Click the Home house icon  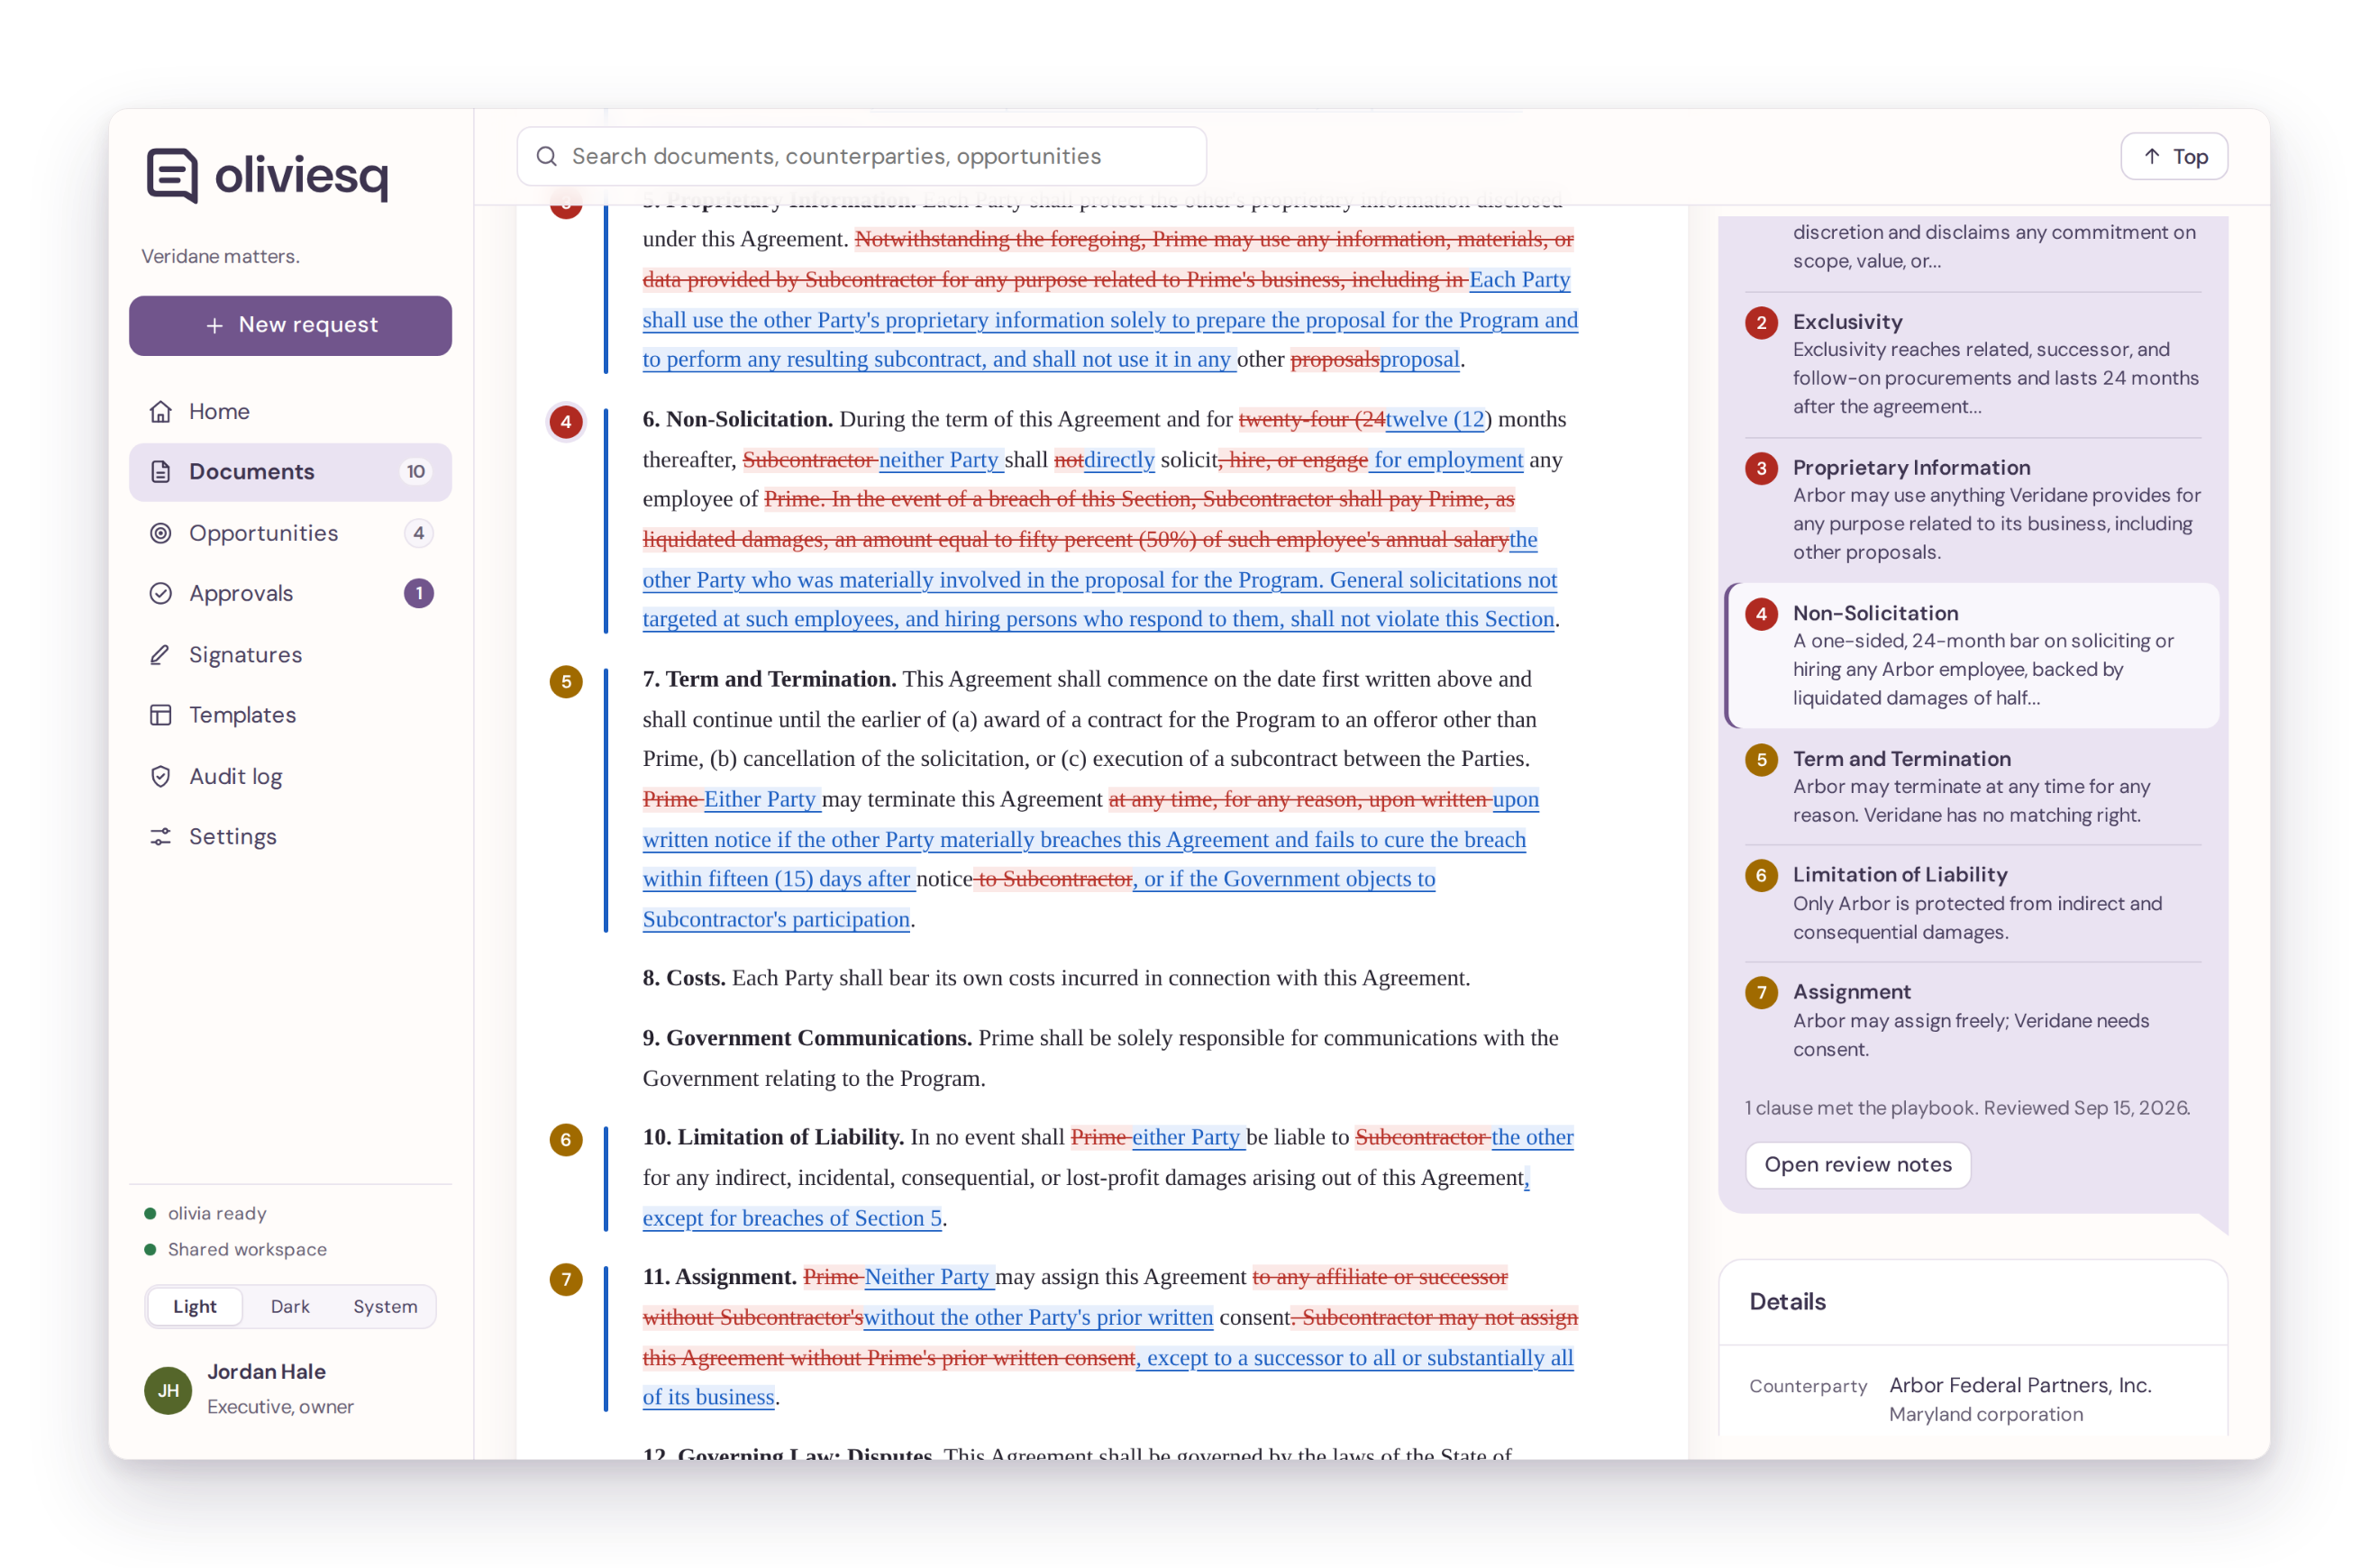point(160,411)
